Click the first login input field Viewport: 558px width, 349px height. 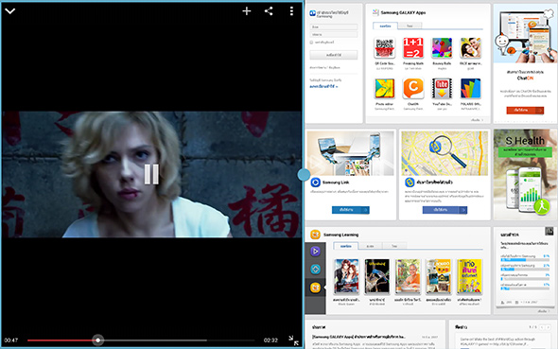coord(334,27)
